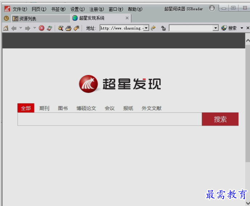Screen dimensions: 250x206
Task: Open the 窗口(W) menu
Action: 116,9
